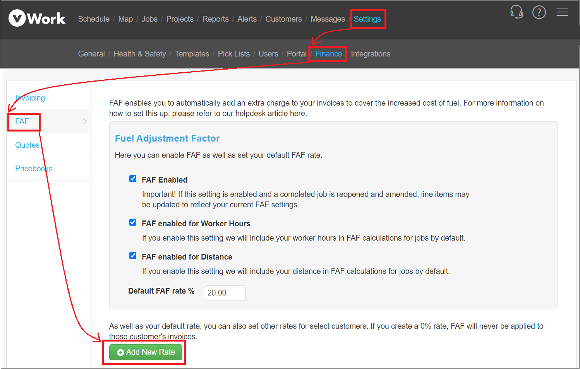Switch to the Finance tab
The width and height of the screenshot is (580, 369).
click(x=328, y=54)
